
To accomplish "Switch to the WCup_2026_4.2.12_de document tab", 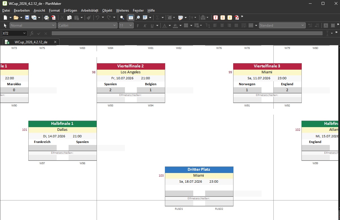I will pyautogui.click(x=31, y=42).
